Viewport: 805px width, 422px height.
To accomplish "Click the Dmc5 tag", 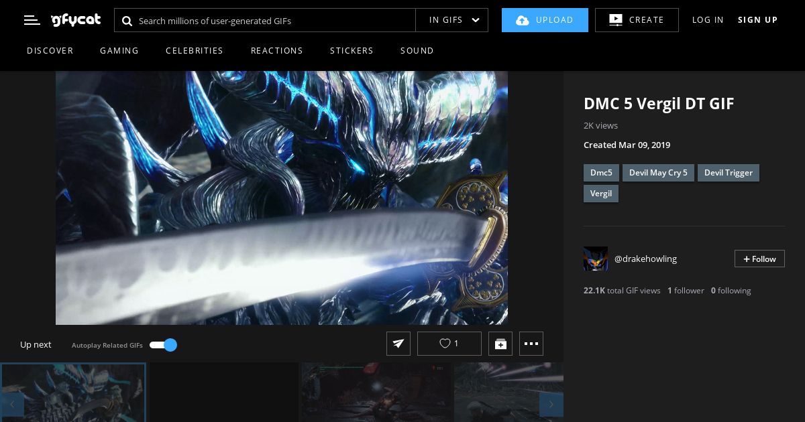I will point(601,173).
